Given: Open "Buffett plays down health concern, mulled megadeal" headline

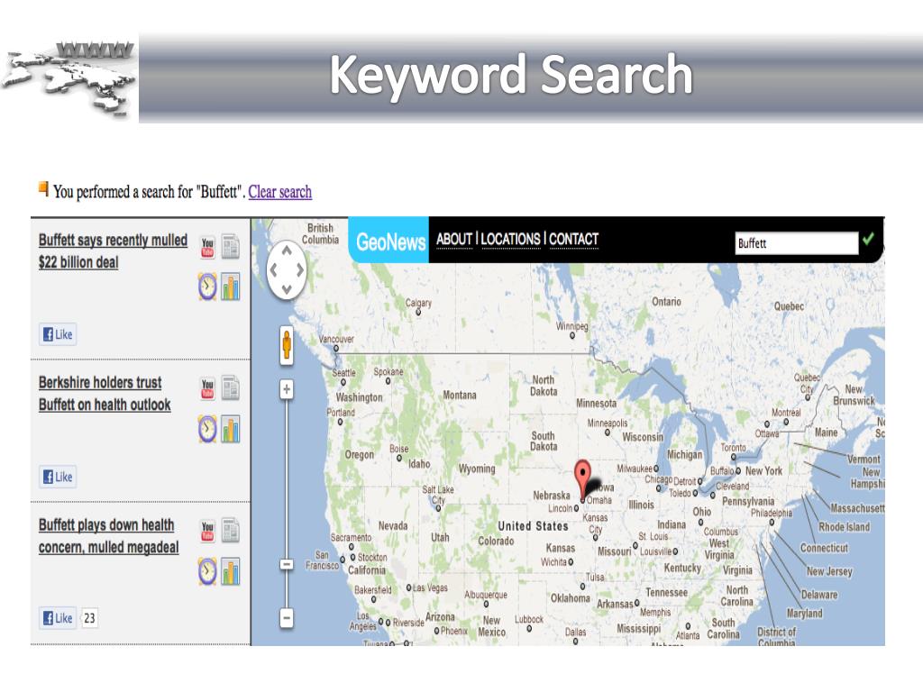Looking at the screenshot, I should [109, 535].
